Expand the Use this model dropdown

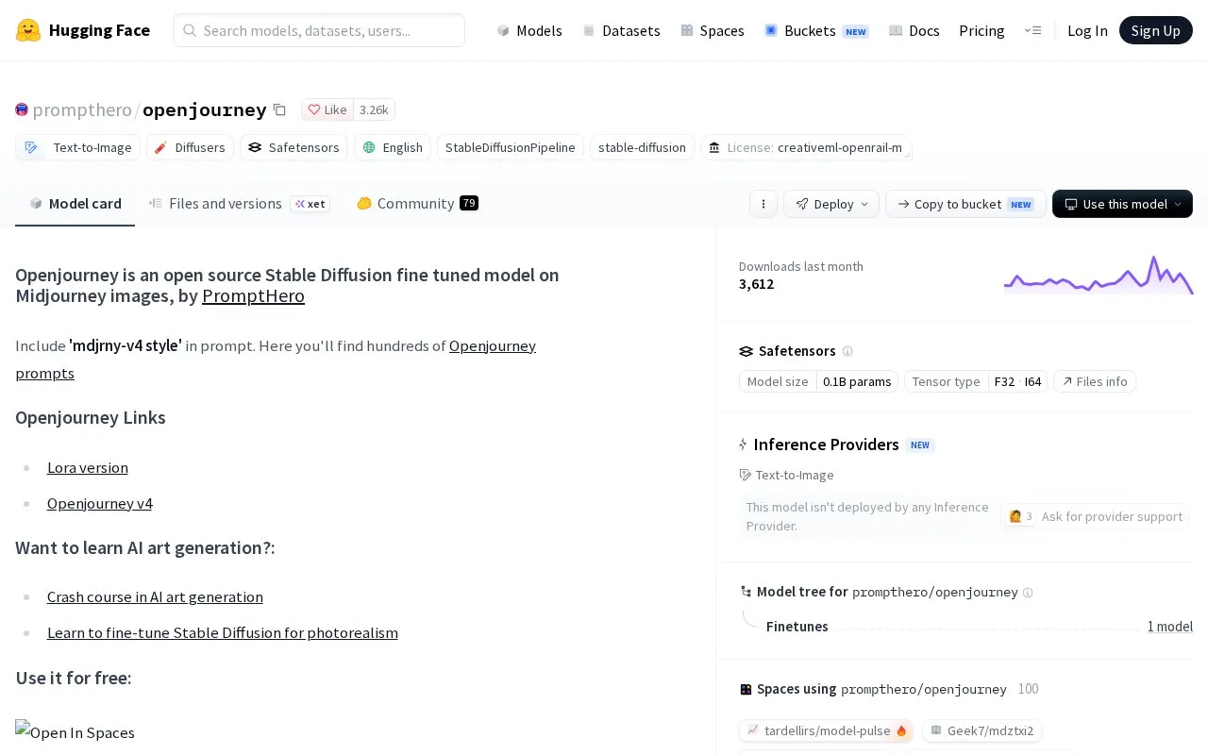click(x=1122, y=204)
